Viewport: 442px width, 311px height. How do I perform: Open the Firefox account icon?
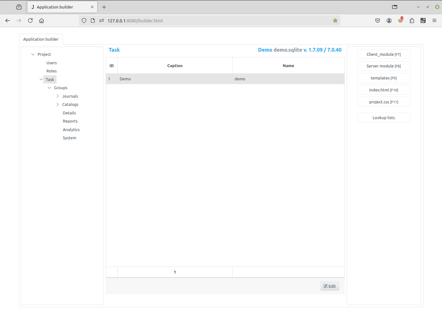(389, 20)
